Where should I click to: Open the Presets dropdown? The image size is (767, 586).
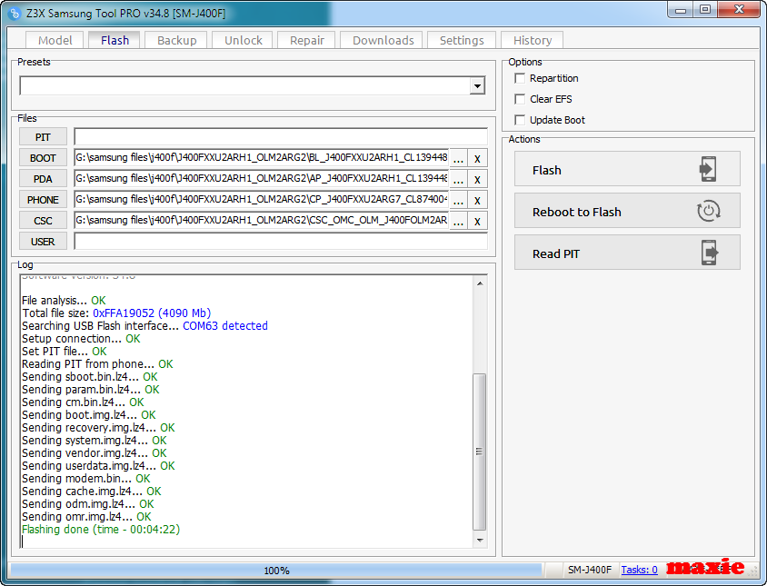click(477, 86)
